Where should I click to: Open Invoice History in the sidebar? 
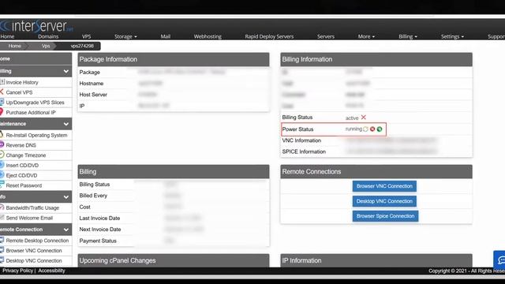[22, 82]
